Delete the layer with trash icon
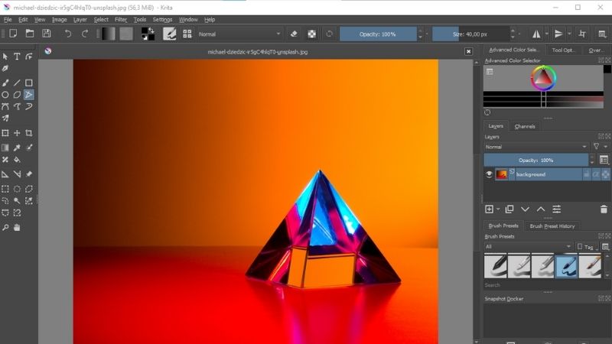612x344 pixels. pyautogui.click(x=604, y=209)
